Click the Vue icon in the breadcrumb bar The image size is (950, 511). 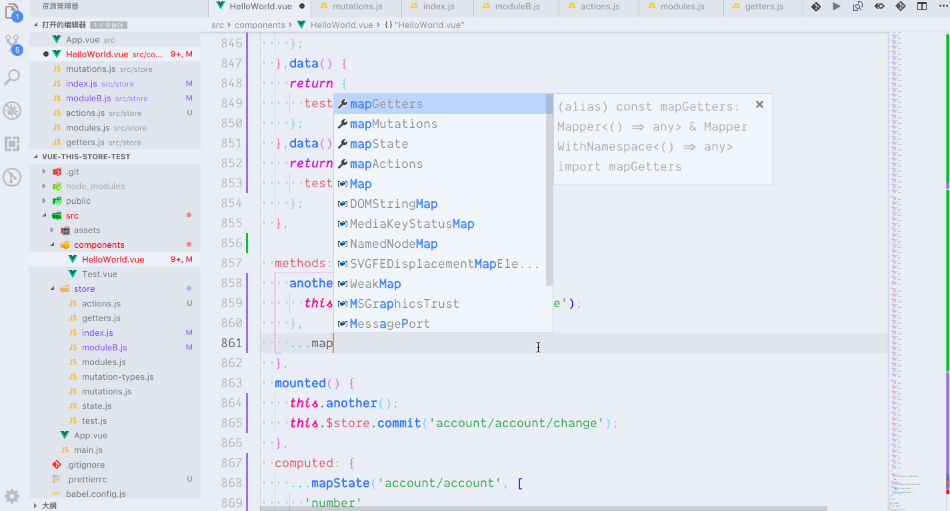click(x=301, y=25)
